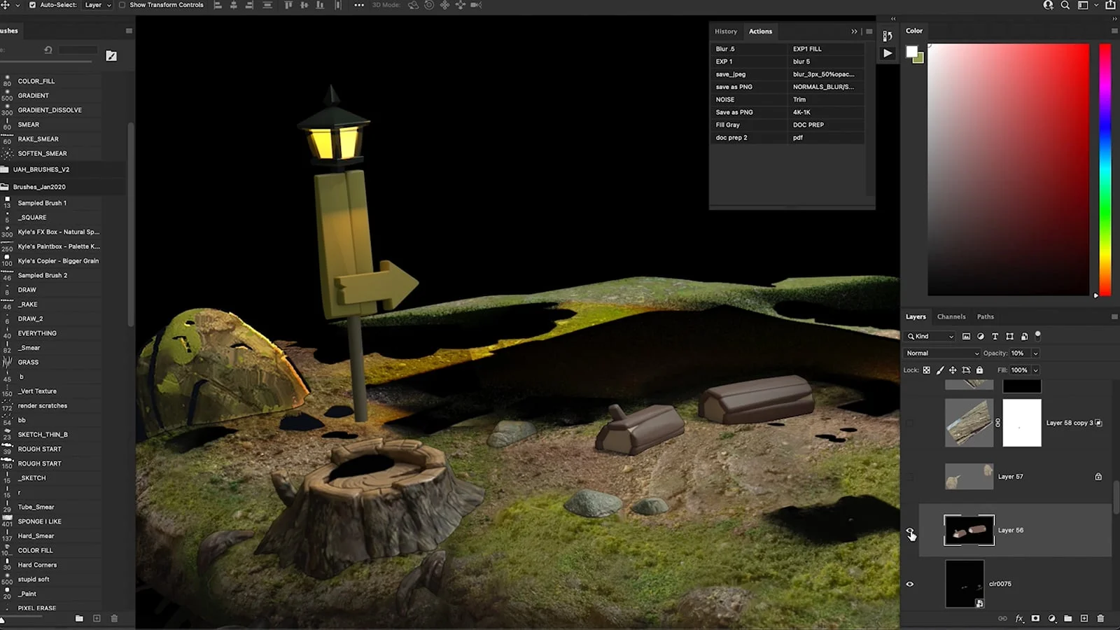Open the layer styles fx menu

(1019, 618)
